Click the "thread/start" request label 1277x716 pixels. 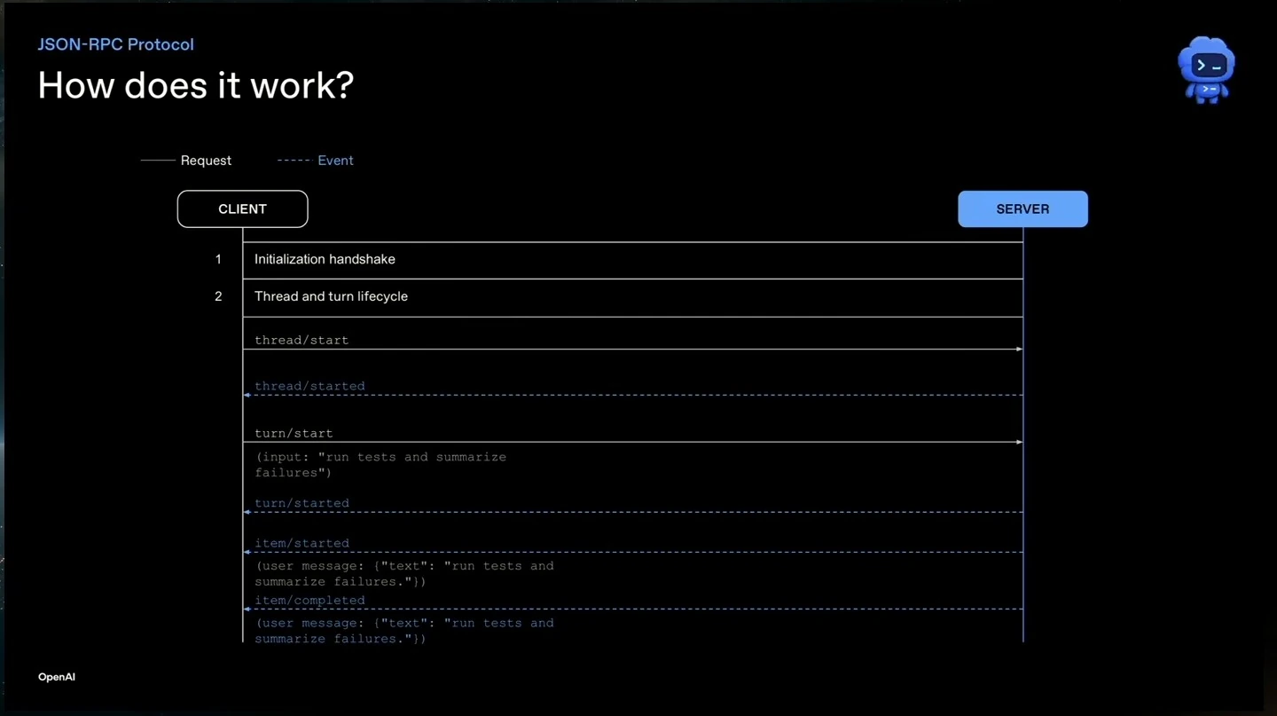click(x=302, y=340)
